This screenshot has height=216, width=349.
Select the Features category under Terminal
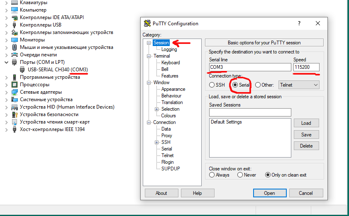pos(170,76)
